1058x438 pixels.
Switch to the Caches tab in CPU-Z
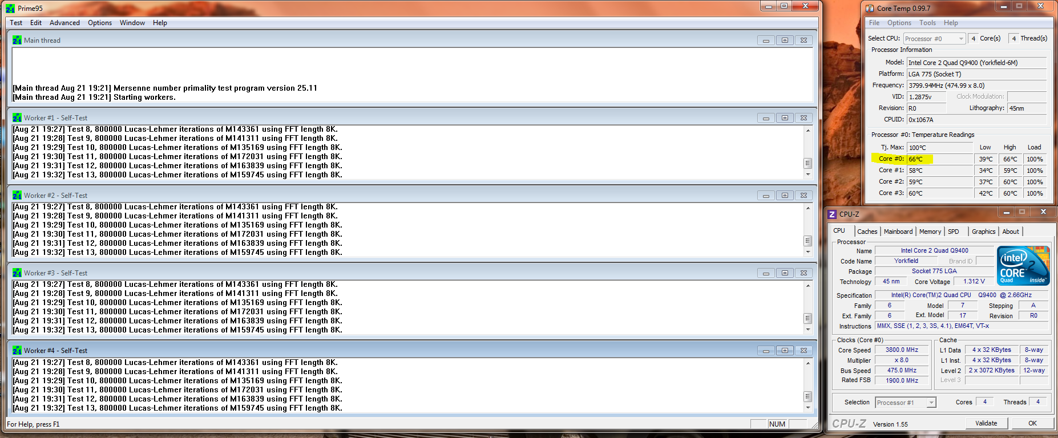click(x=867, y=232)
